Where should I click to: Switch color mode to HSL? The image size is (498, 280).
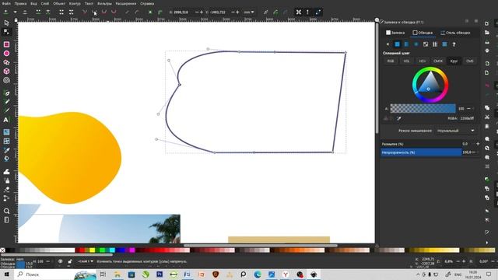click(406, 61)
